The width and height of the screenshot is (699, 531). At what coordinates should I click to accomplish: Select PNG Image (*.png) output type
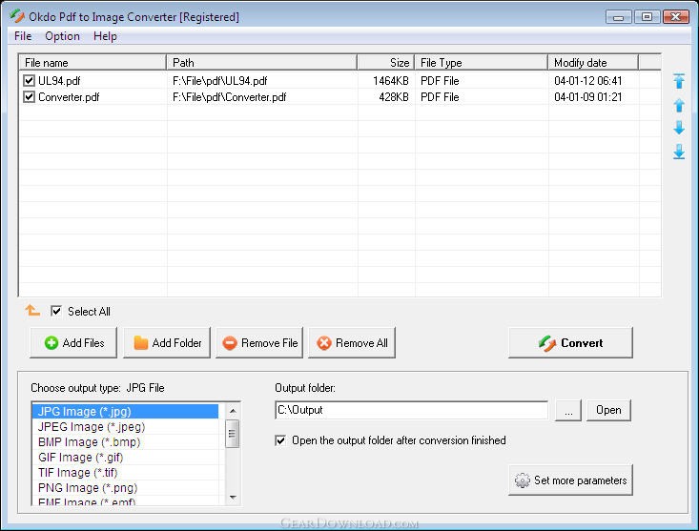pyautogui.click(x=125, y=488)
